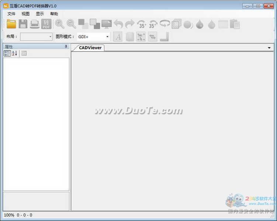Image resolution: width=277 pixels, height=221 pixels.
Task: Click the swap arrows icon
Action: click(x=152, y=37)
